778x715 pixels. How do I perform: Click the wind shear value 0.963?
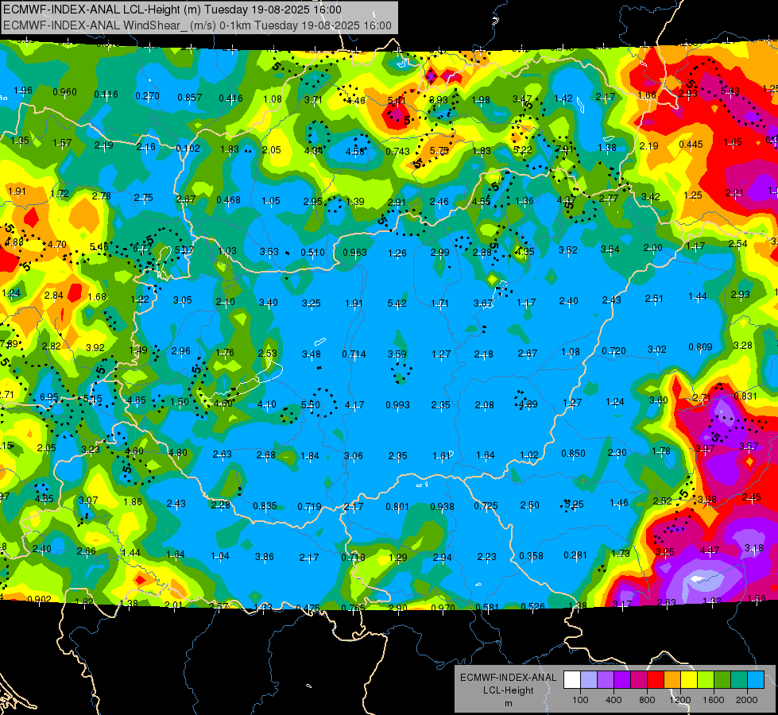click(x=354, y=253)
